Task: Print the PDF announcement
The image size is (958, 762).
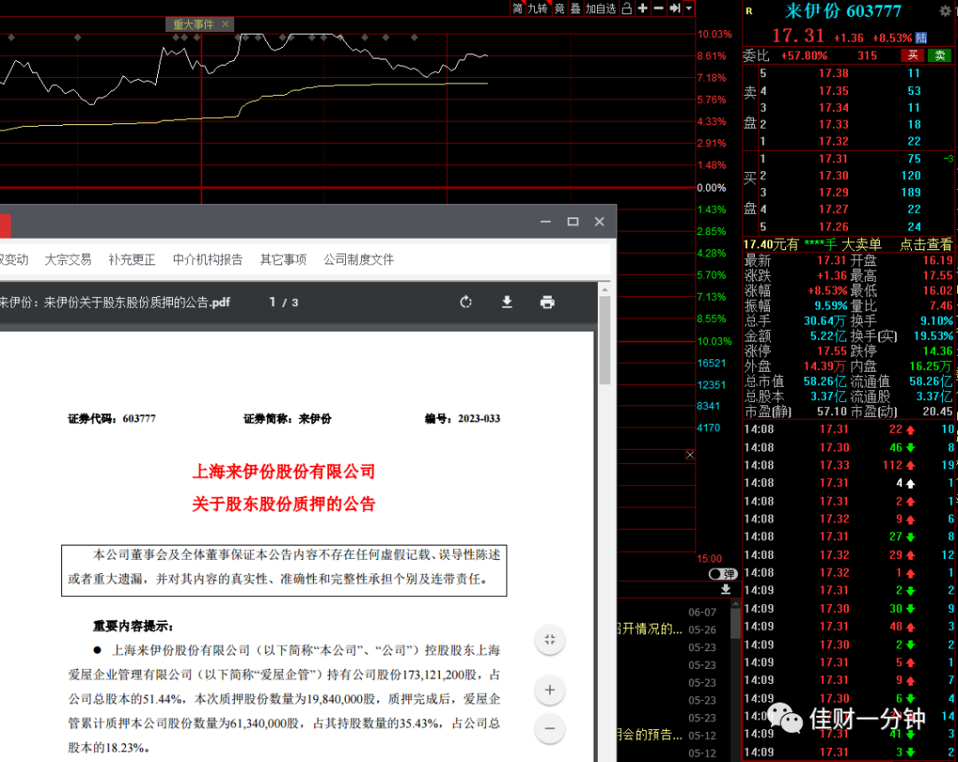Action: [x=546, y=302]
